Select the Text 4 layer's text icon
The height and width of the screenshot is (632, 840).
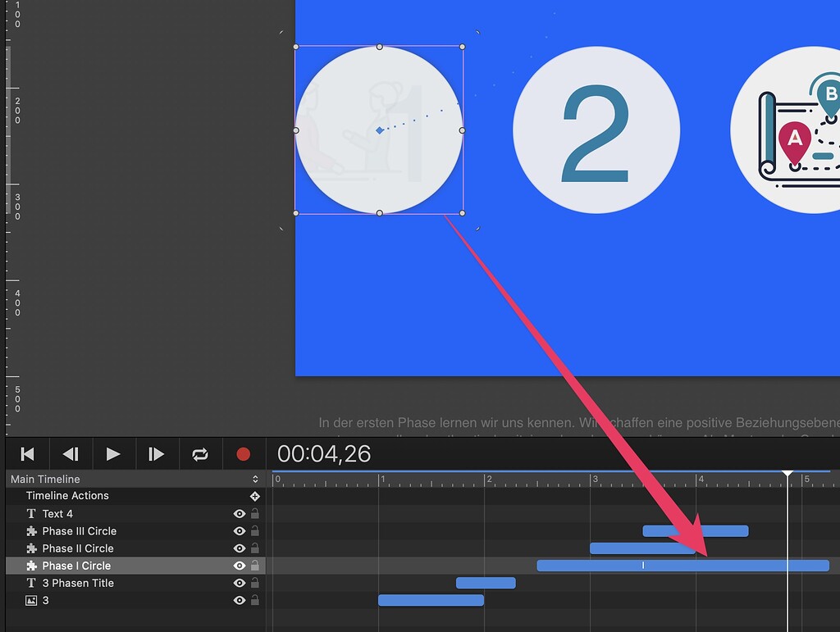(x=32, y=513)
